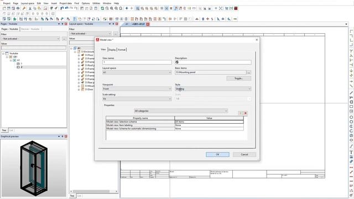Click the ellipsis button beside Basic items
This screenshot has height=199, width=354.
pyautogui.click(x=248, y=72)
